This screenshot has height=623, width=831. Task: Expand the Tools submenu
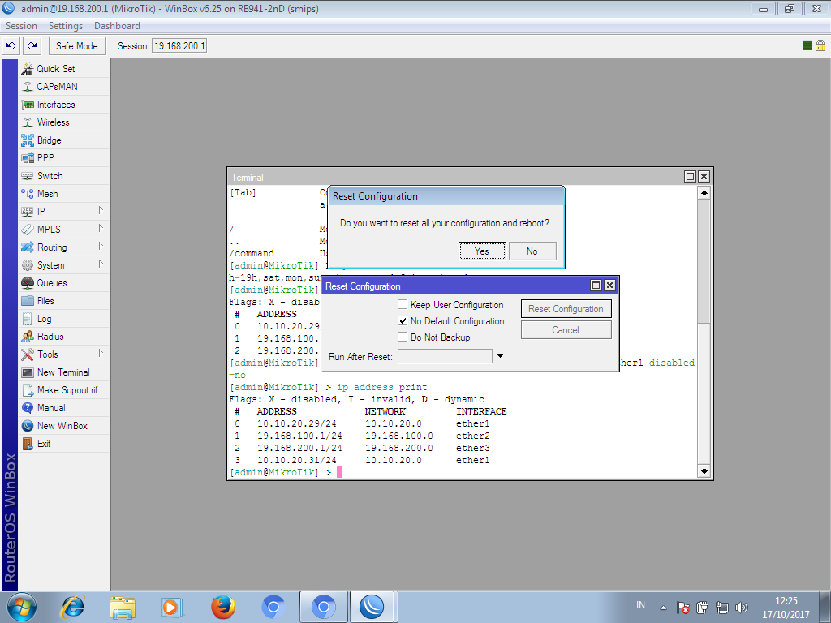(x=101, y=354)
